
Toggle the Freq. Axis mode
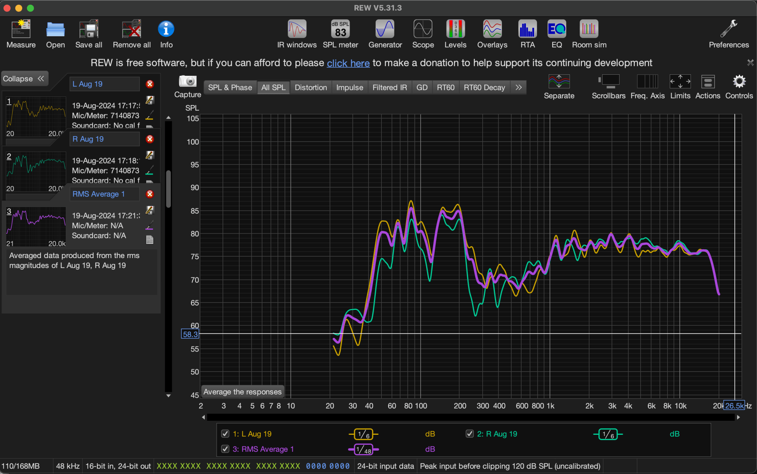point(648,87)
